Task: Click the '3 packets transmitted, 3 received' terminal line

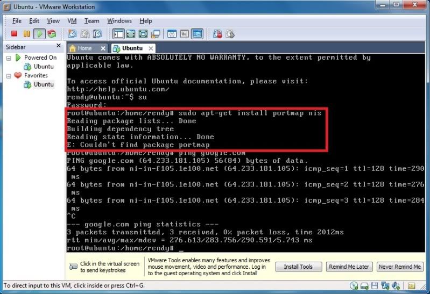Action: [205, 232]
